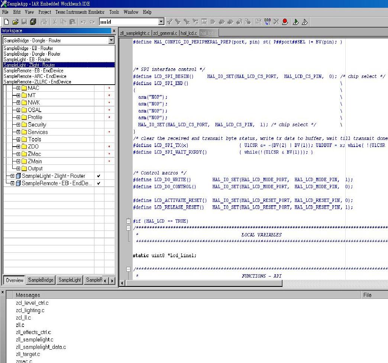
Task: Expand the MAC folder in workspace tree
Action: [x=18, y=88]
